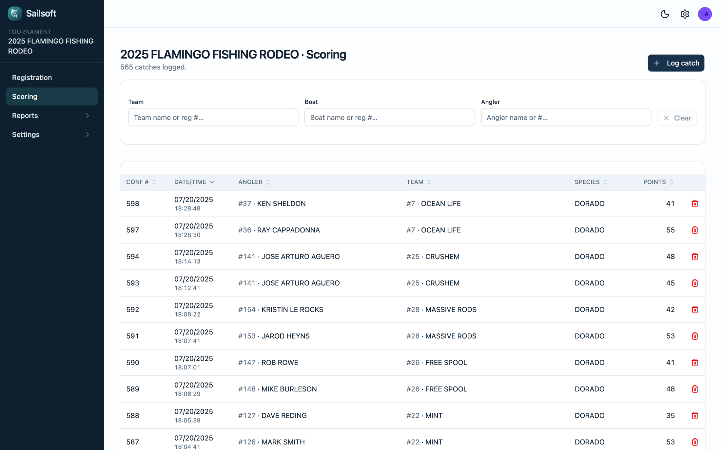Click the Sailsoft logo icon
Screen dimensions: 721x450
15,13
